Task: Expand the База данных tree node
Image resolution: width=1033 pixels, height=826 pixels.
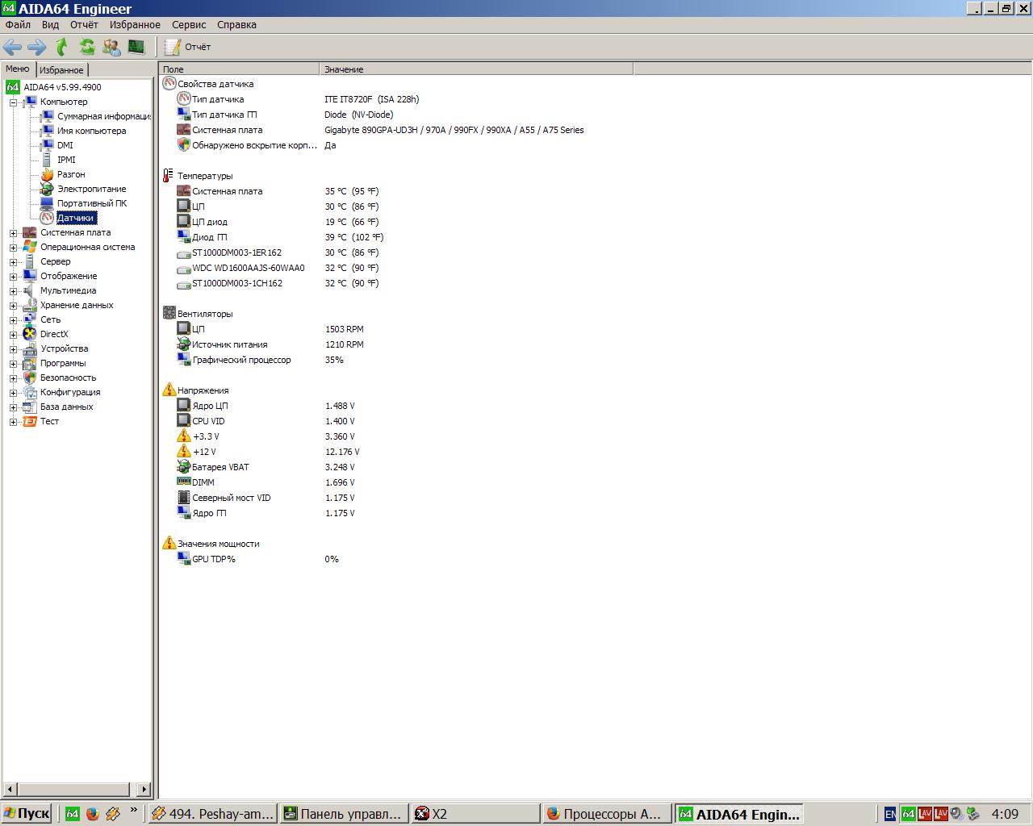Action: (x=13, y=407)
